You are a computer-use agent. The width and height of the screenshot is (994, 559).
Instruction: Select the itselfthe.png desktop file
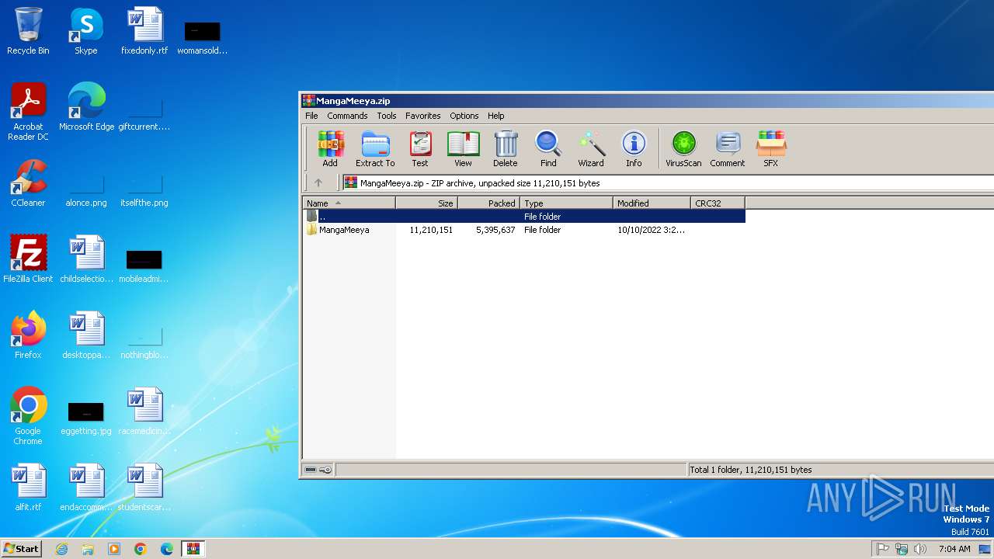[x=144, y=191]
